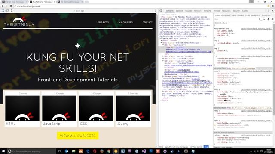
Task: Open the Resources tab
Action: click(x=226, y=11)
